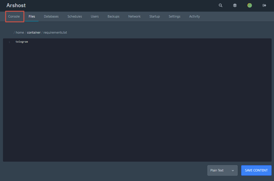Expand the Plain Text language dropdown
Image resolution: width=274 pixels, height=181 pixels.
[222, 170]
